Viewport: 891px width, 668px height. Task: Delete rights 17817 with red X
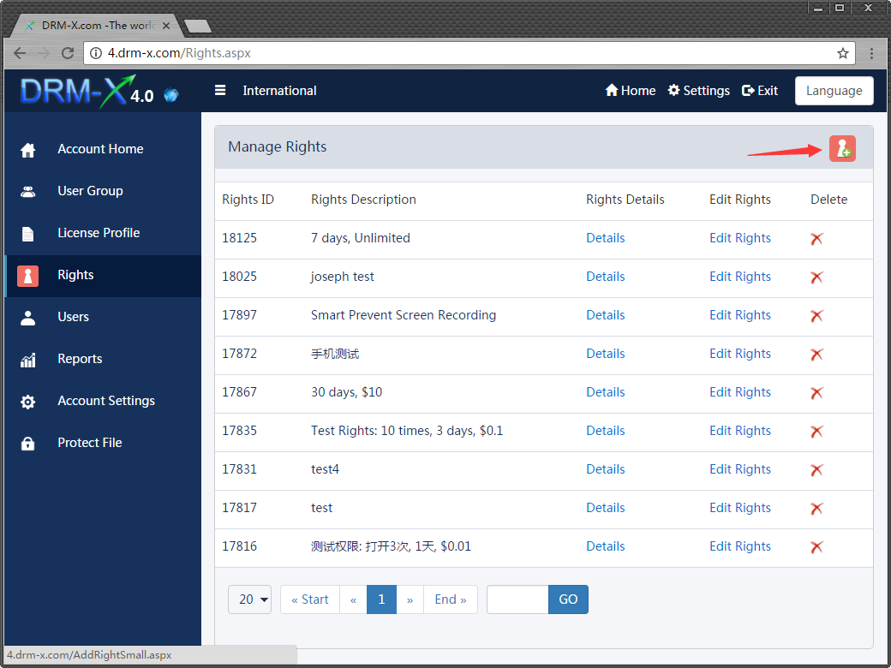(816, 509)
